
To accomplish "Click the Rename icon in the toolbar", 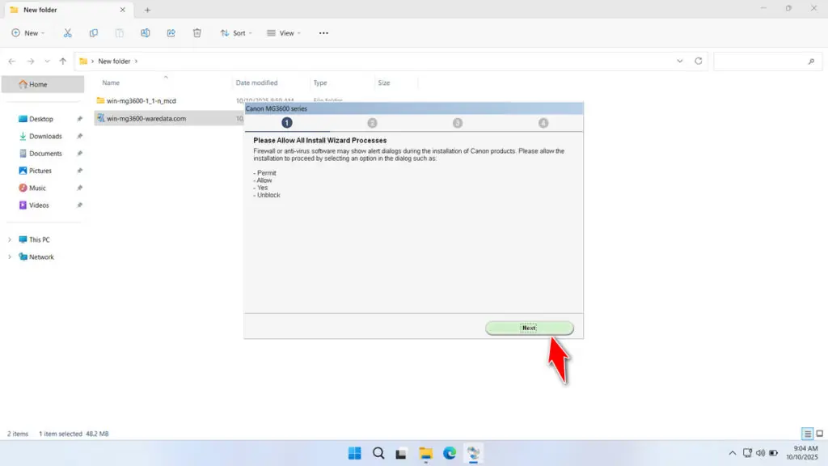I will point(146,33).
